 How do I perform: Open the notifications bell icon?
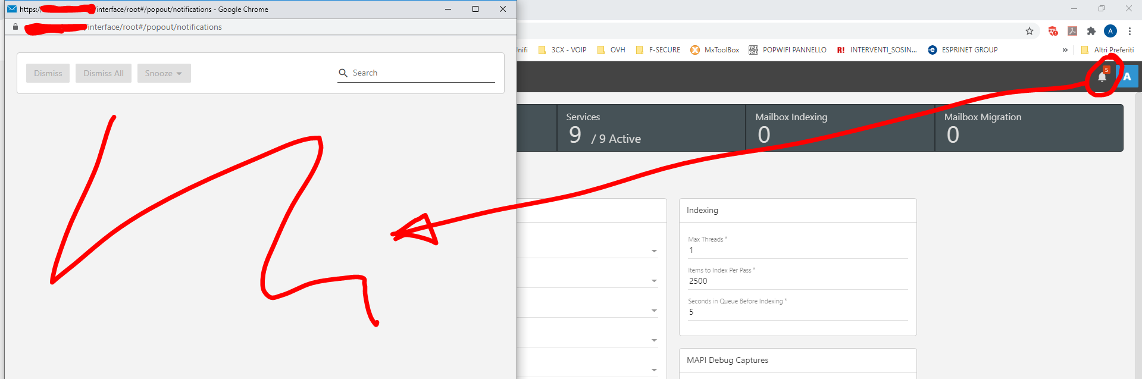click(1102, 77)
